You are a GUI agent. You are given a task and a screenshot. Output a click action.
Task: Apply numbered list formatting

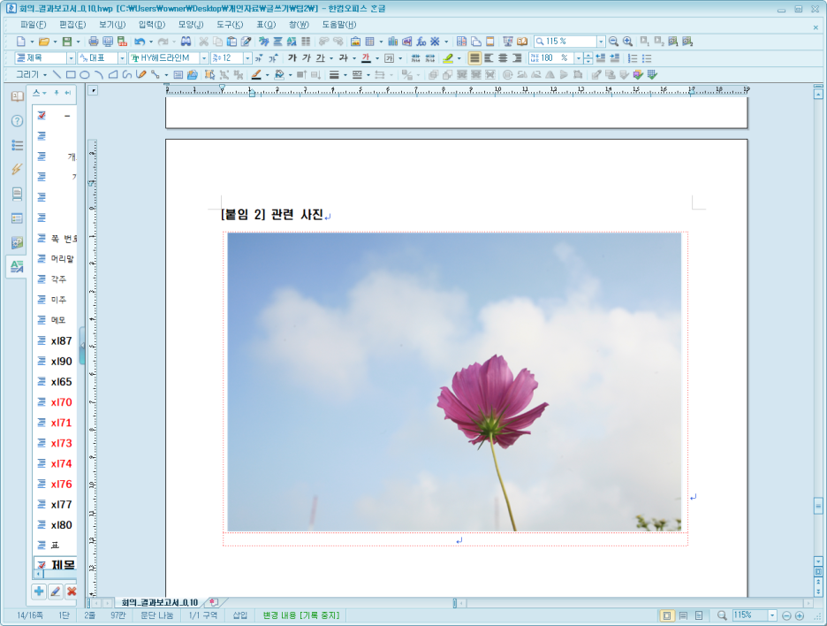coord(633,58)
